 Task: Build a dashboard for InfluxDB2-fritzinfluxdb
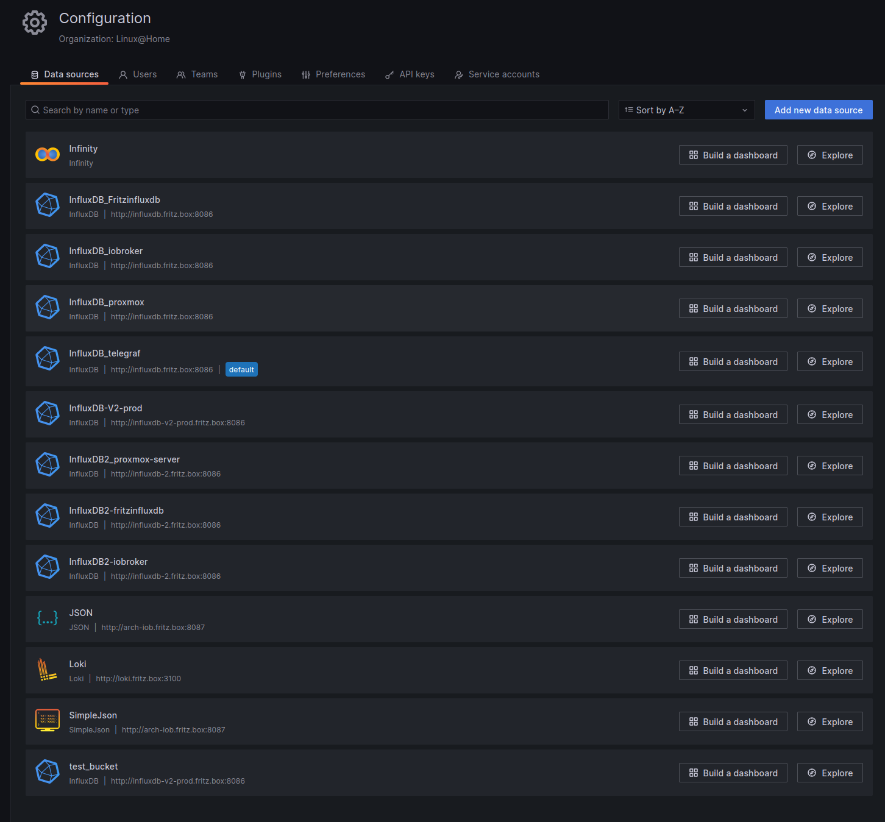click(x=733, y=517)
